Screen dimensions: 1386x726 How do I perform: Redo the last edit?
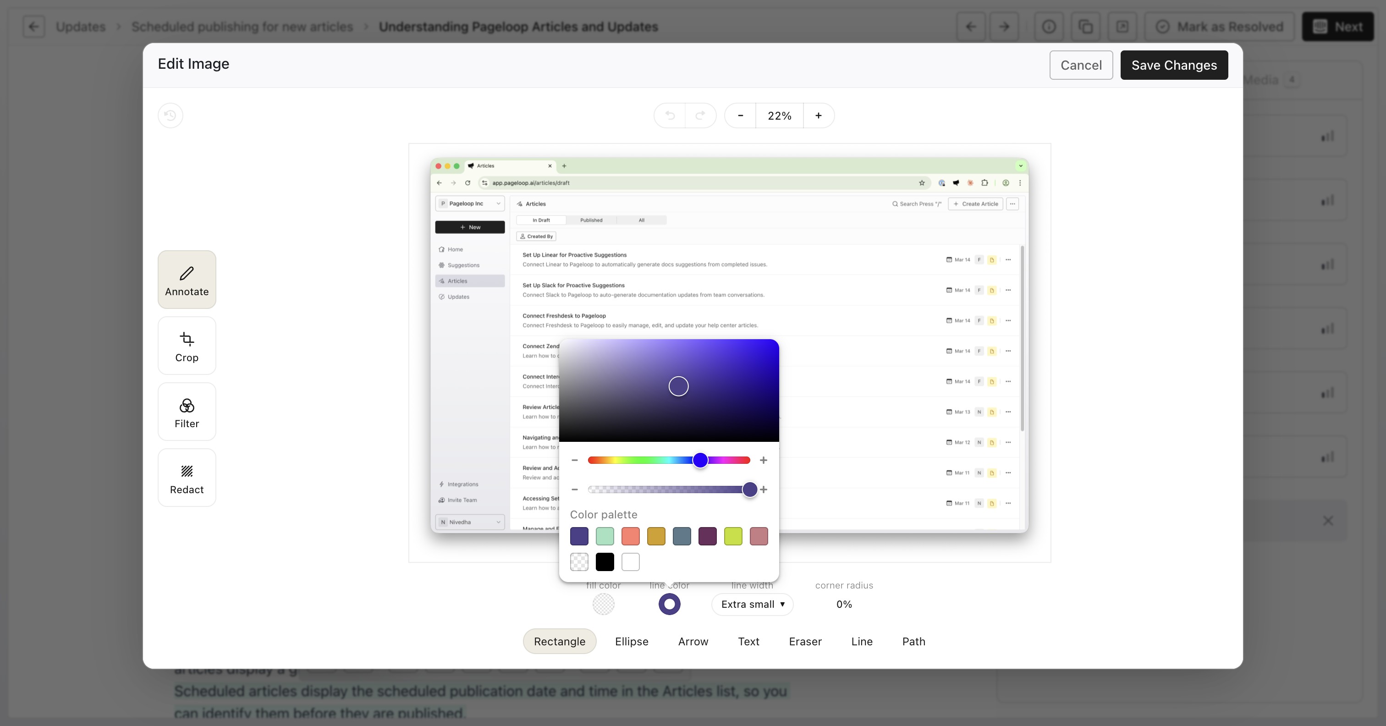pyautogui.click(x=700, y=115)
